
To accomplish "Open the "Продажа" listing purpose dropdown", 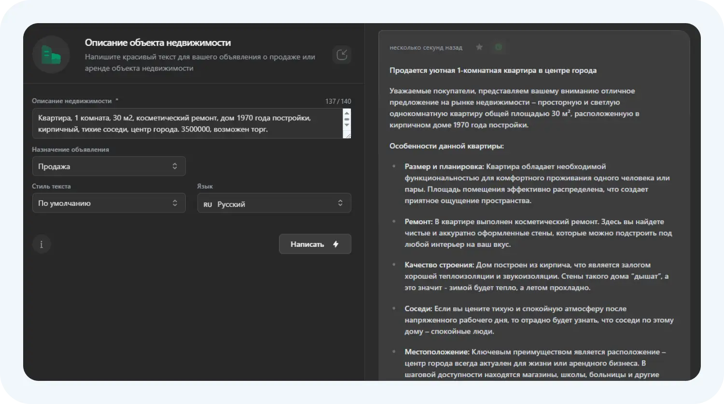I will 109,166.
